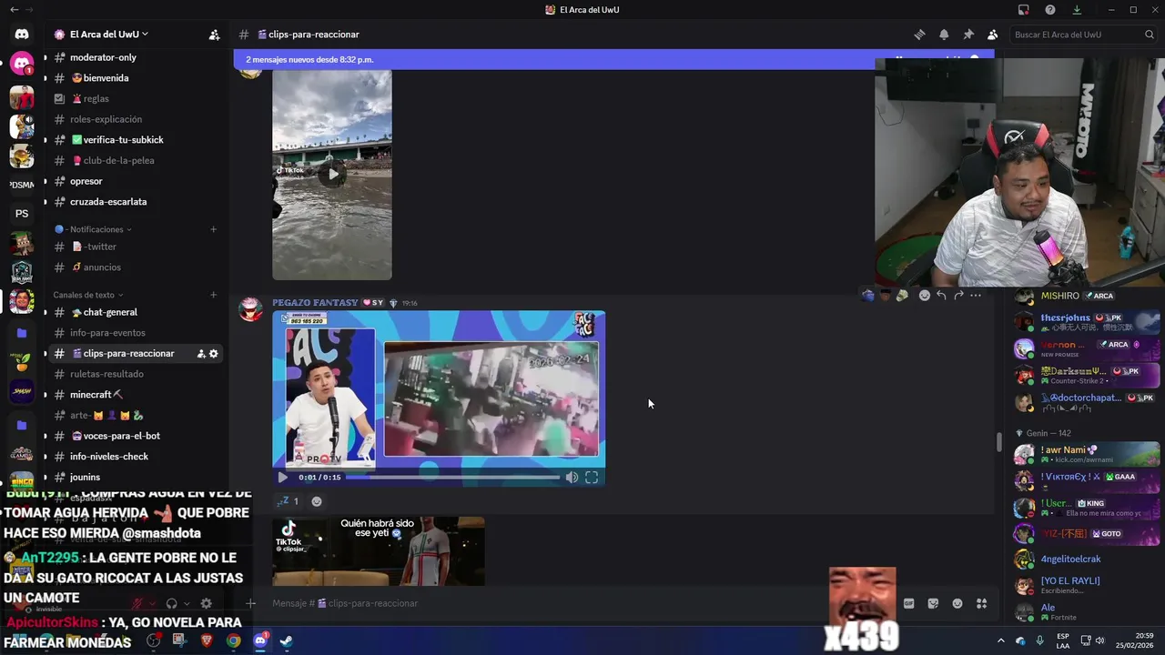Open the emoji reaction picker on message hover bar
Viewport: 1165px width, 655px height.
click(925, 295)
